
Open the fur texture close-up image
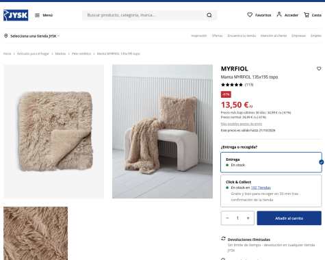coord(36,233)
